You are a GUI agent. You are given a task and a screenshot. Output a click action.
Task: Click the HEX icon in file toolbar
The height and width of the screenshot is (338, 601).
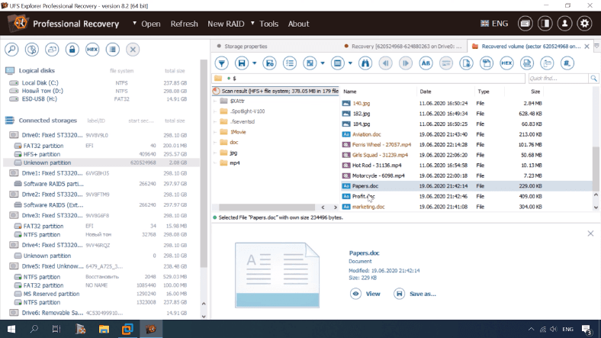pos(506,63)
